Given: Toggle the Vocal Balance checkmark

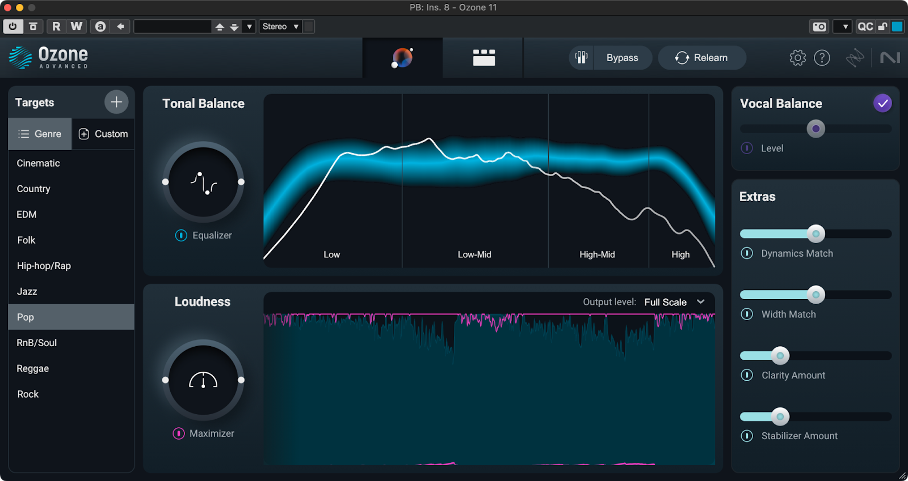Looking at the screenshot, I should coord(882,103).
